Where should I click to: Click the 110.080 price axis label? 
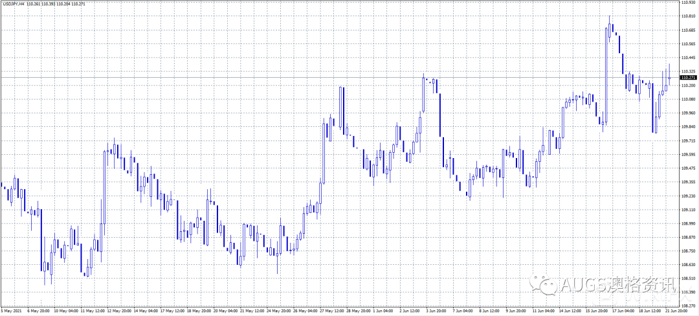(688, 99)
